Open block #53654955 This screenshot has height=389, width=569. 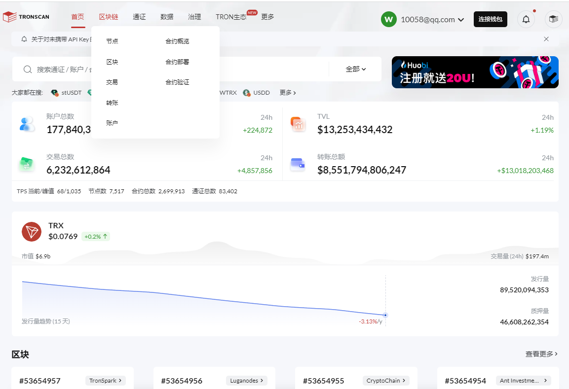[324, 381]
